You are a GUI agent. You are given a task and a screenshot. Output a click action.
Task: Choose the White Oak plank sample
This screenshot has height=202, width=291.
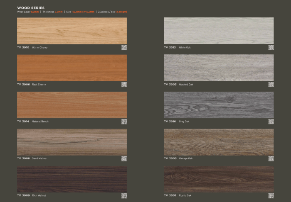tap(219, 31)
